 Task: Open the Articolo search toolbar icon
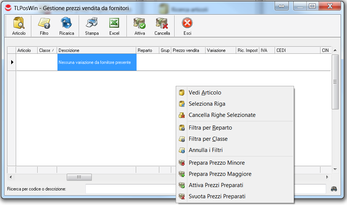pyautogui.click(x=19, y=23)
